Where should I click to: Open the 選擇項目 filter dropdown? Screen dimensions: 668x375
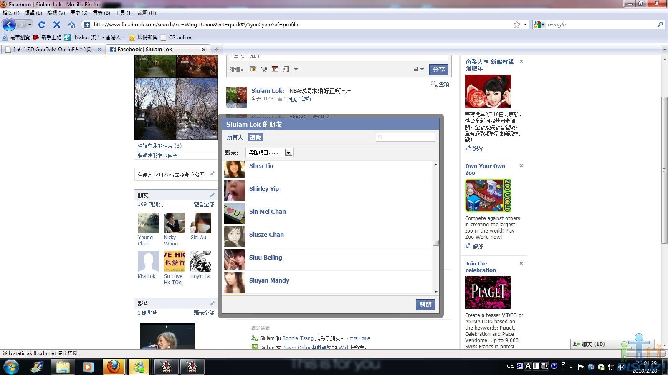pos(269,152)
